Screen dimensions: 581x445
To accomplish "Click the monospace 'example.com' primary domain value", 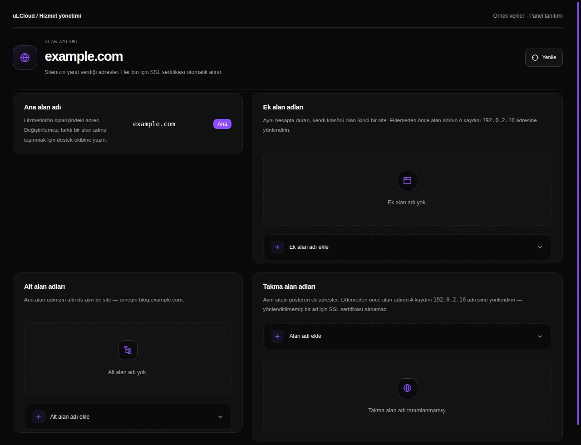I will click(154, 124).
